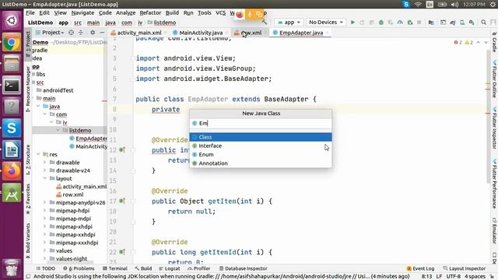Open the Project view type dropdown
Screen dimensions: 498x280
coord(50,33)
